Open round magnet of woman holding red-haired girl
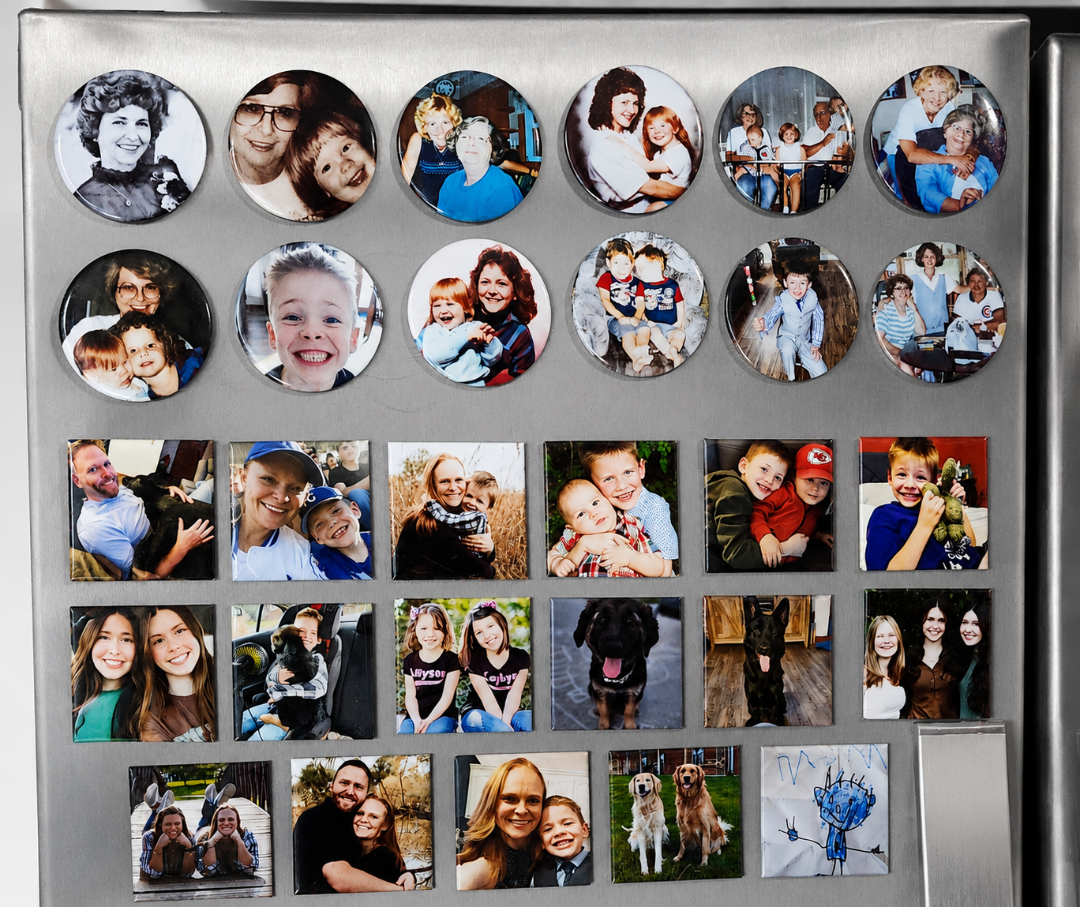Screen dimensions: 1080x907 click(633, 139)
